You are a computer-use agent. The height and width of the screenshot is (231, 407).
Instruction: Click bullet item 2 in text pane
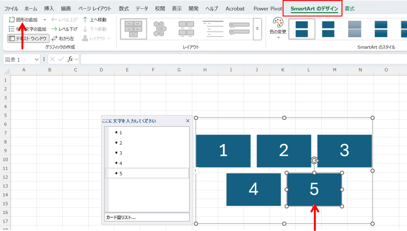click(x=121, y=143)
